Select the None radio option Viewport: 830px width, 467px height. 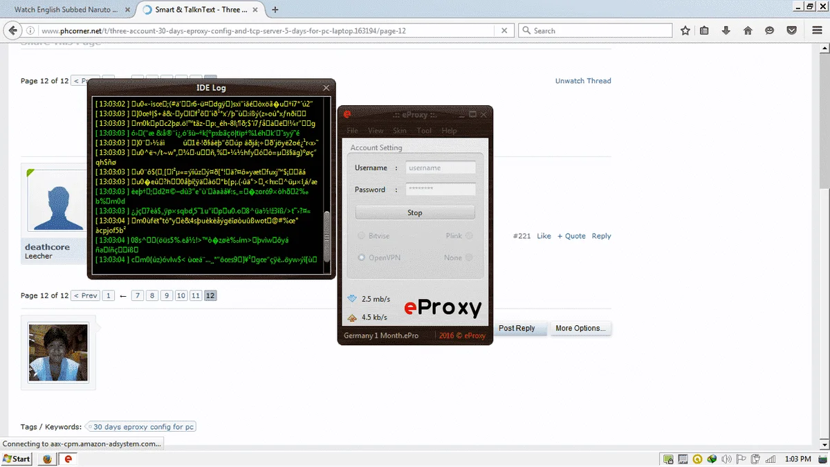coord(470,257)
